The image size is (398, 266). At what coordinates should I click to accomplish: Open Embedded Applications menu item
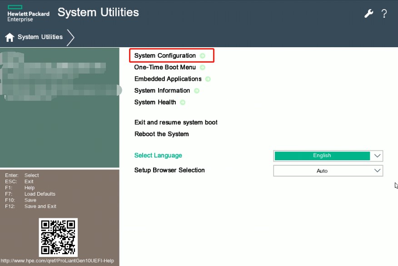(x=168, y=79)
